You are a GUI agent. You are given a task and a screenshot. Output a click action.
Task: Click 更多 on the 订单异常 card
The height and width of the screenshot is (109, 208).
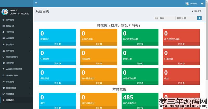(57, 63)
